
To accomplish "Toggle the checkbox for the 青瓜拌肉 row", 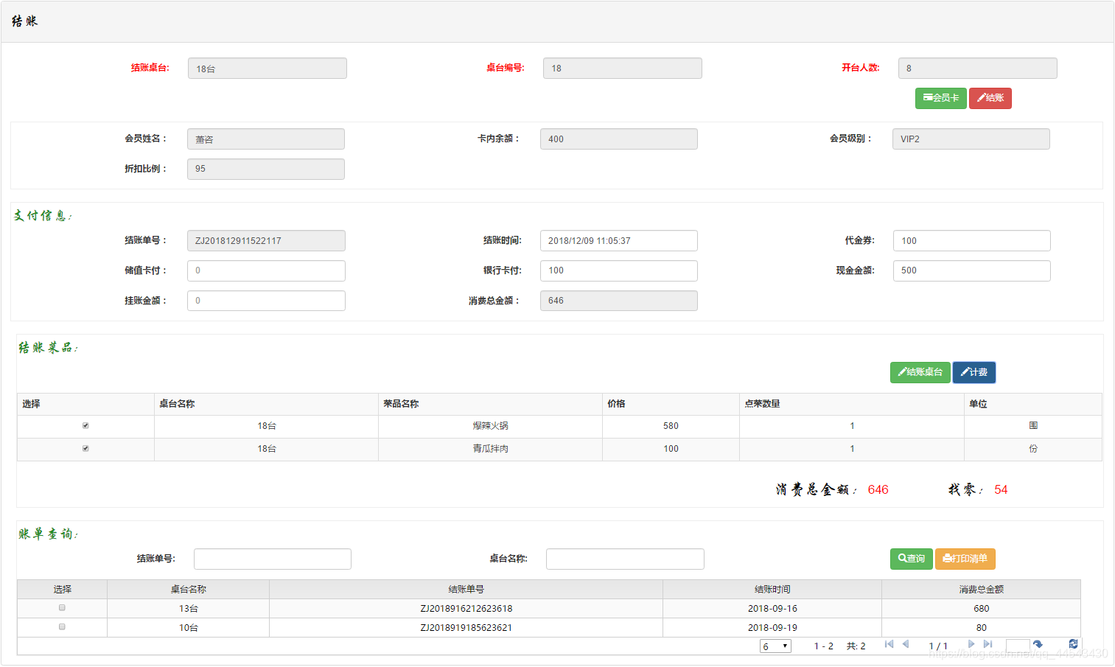I will (x=85, y=449).
